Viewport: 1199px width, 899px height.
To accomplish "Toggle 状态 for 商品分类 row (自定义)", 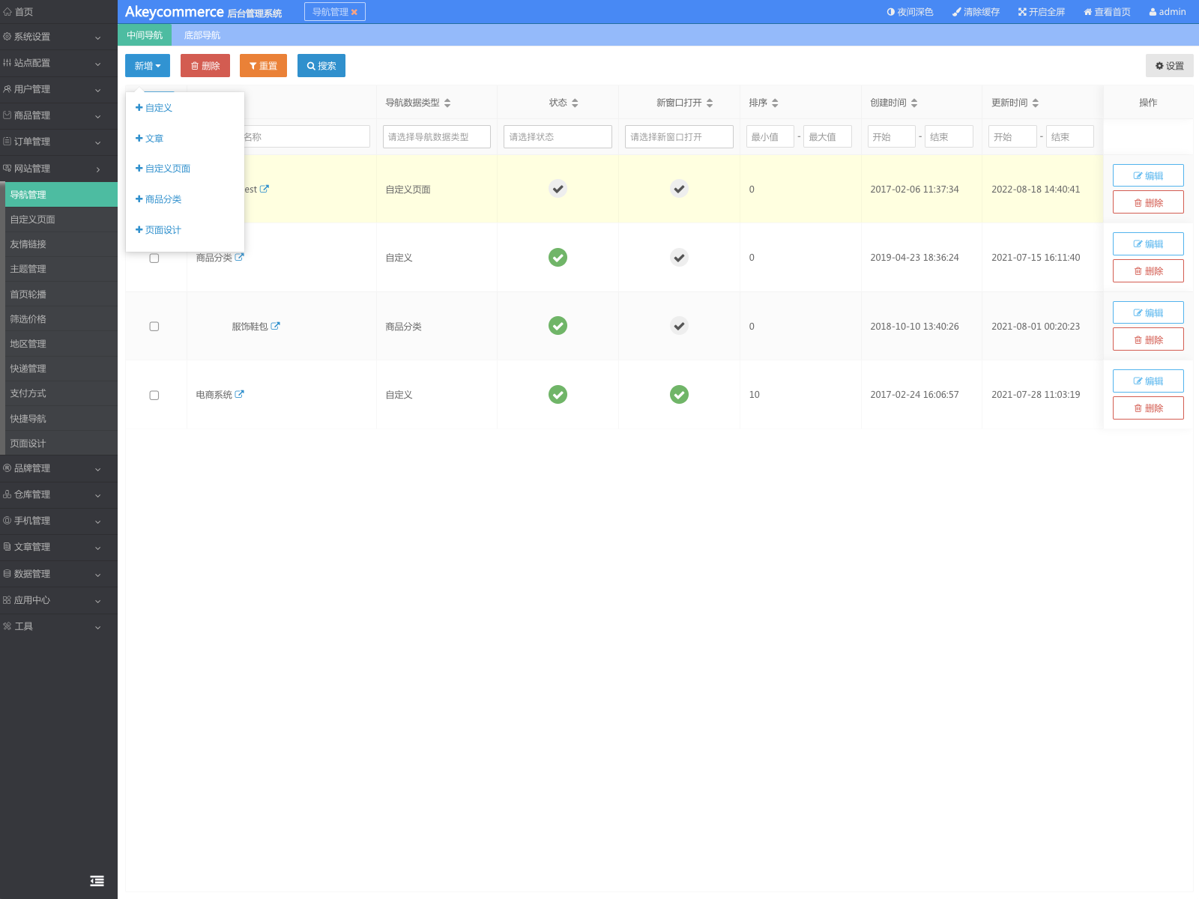I will 558,257.
